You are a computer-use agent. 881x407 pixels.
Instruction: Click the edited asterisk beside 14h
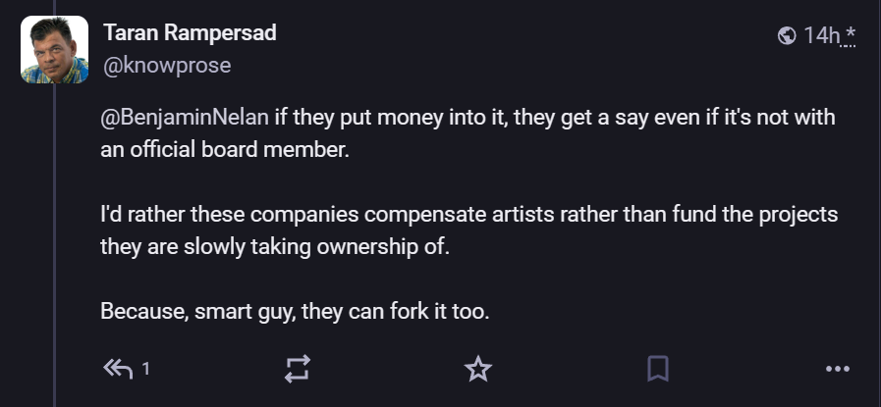tap(849, 35)
